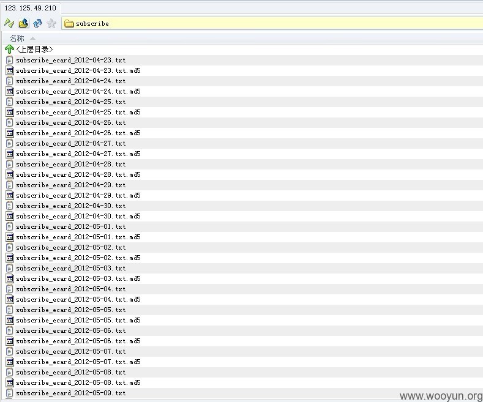Click the refresh arrows toolbar icon

pyautogui.click(x=37, y=23)
